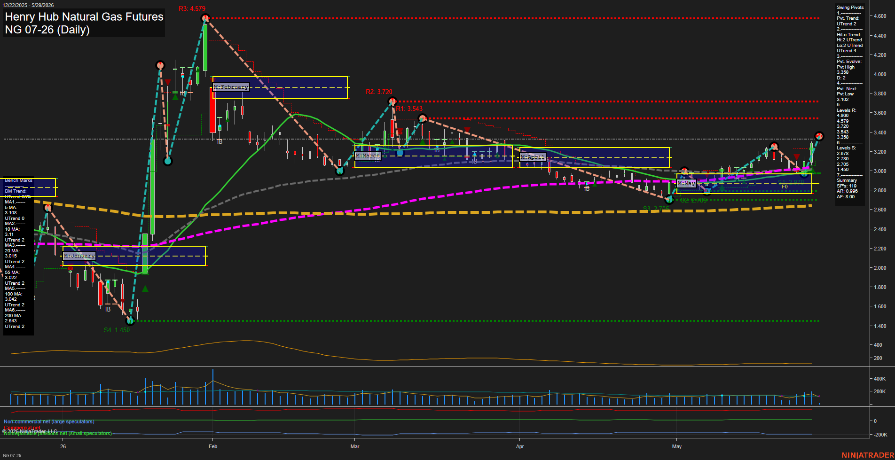This screenshot has width=895, height=460.
Task: Select the M:March monthly box label
Action: [368, 156]
